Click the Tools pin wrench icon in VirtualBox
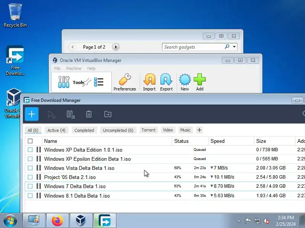Screen dimensions: 305x228 (87, 82)
